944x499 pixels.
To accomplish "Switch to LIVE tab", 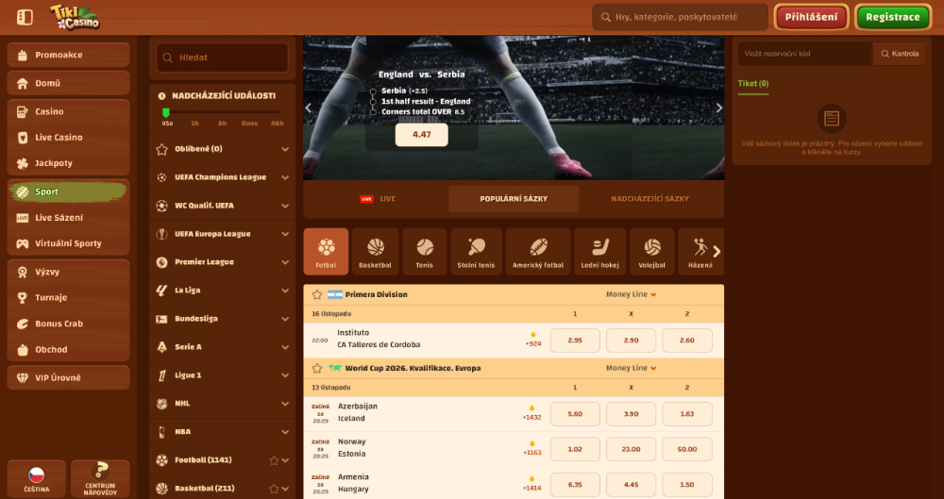I will 378,199.
